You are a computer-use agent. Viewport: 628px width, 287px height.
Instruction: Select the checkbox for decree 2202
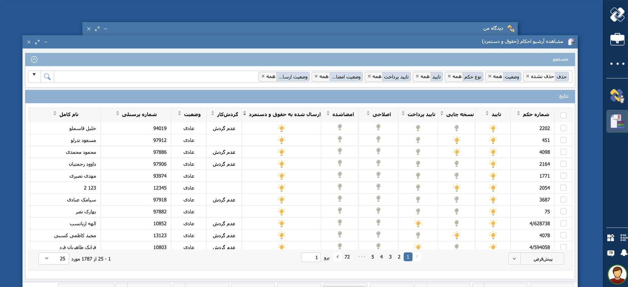pos(563,128)
